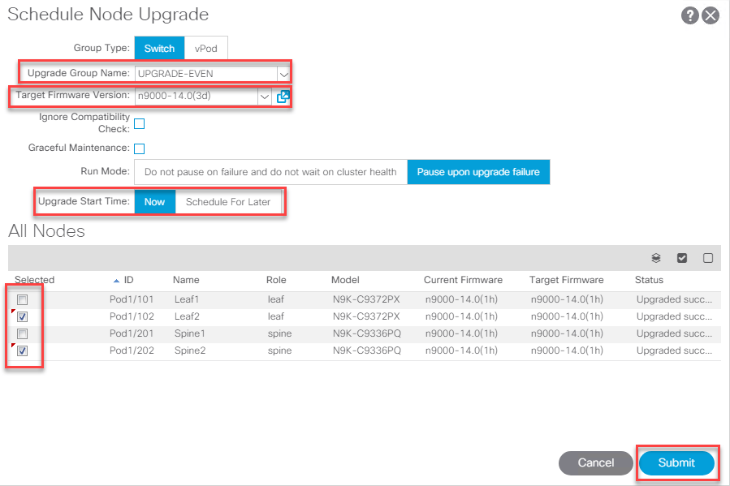
Task: Uncheck the Spine2 node checkbox
Action: (23, 351)
